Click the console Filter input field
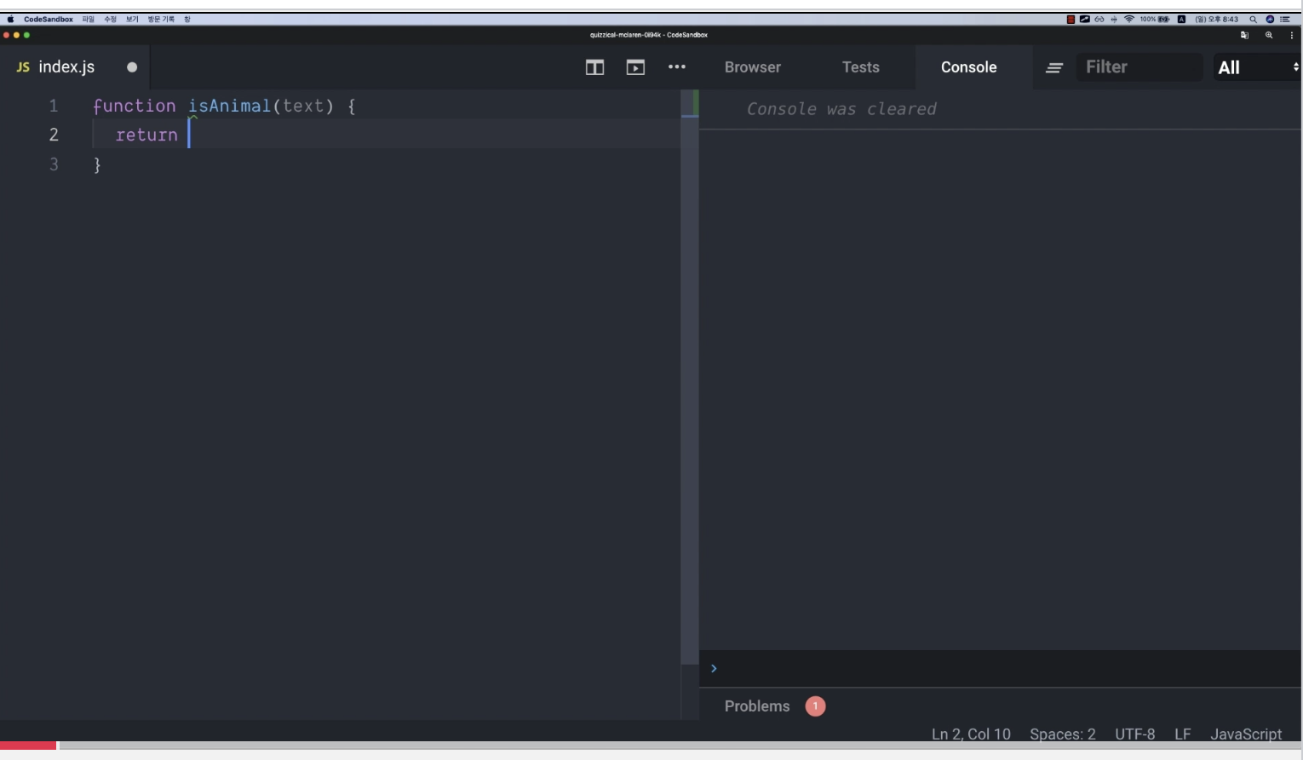1303x760 pixels. click(x=1139, y=67)
